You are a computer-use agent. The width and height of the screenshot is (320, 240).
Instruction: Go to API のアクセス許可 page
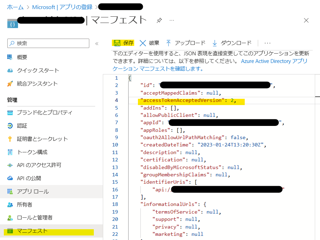click(x=39, y=165)
